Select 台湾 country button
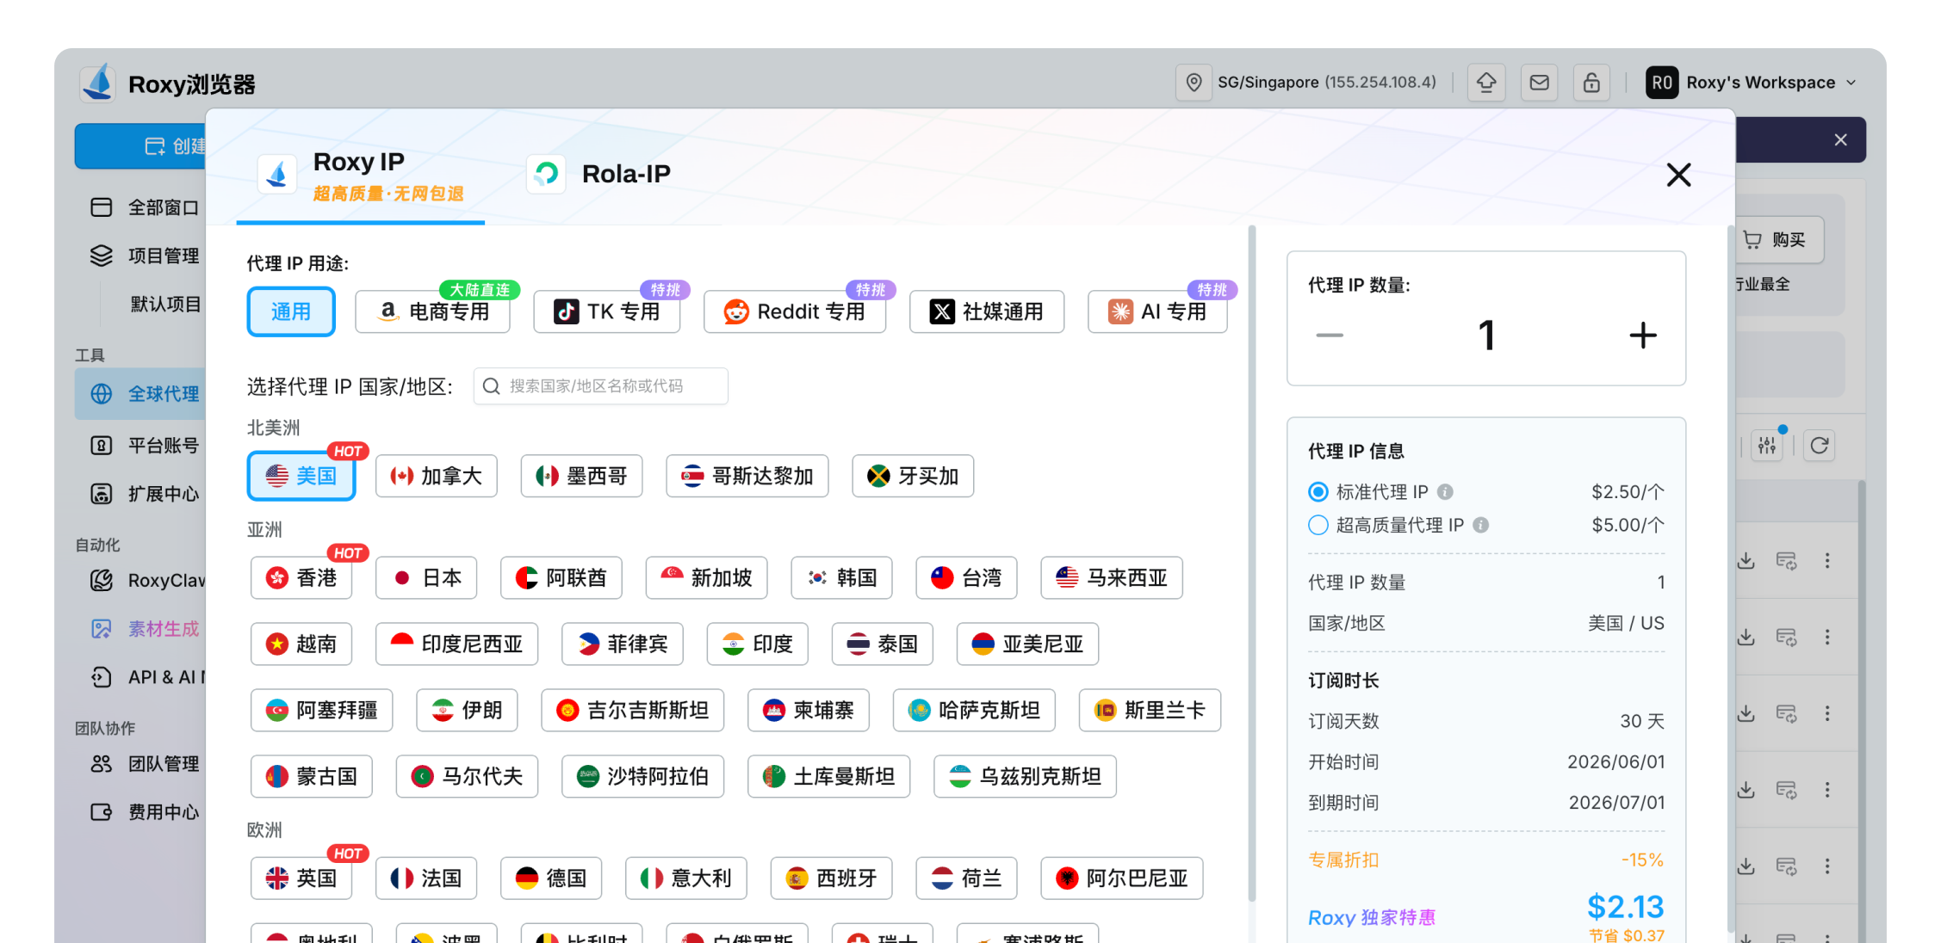1941x943 pixels. tap(966, 577)
